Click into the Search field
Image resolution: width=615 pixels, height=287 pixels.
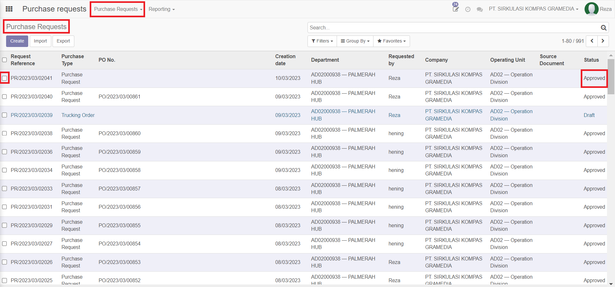coord(454,28)
